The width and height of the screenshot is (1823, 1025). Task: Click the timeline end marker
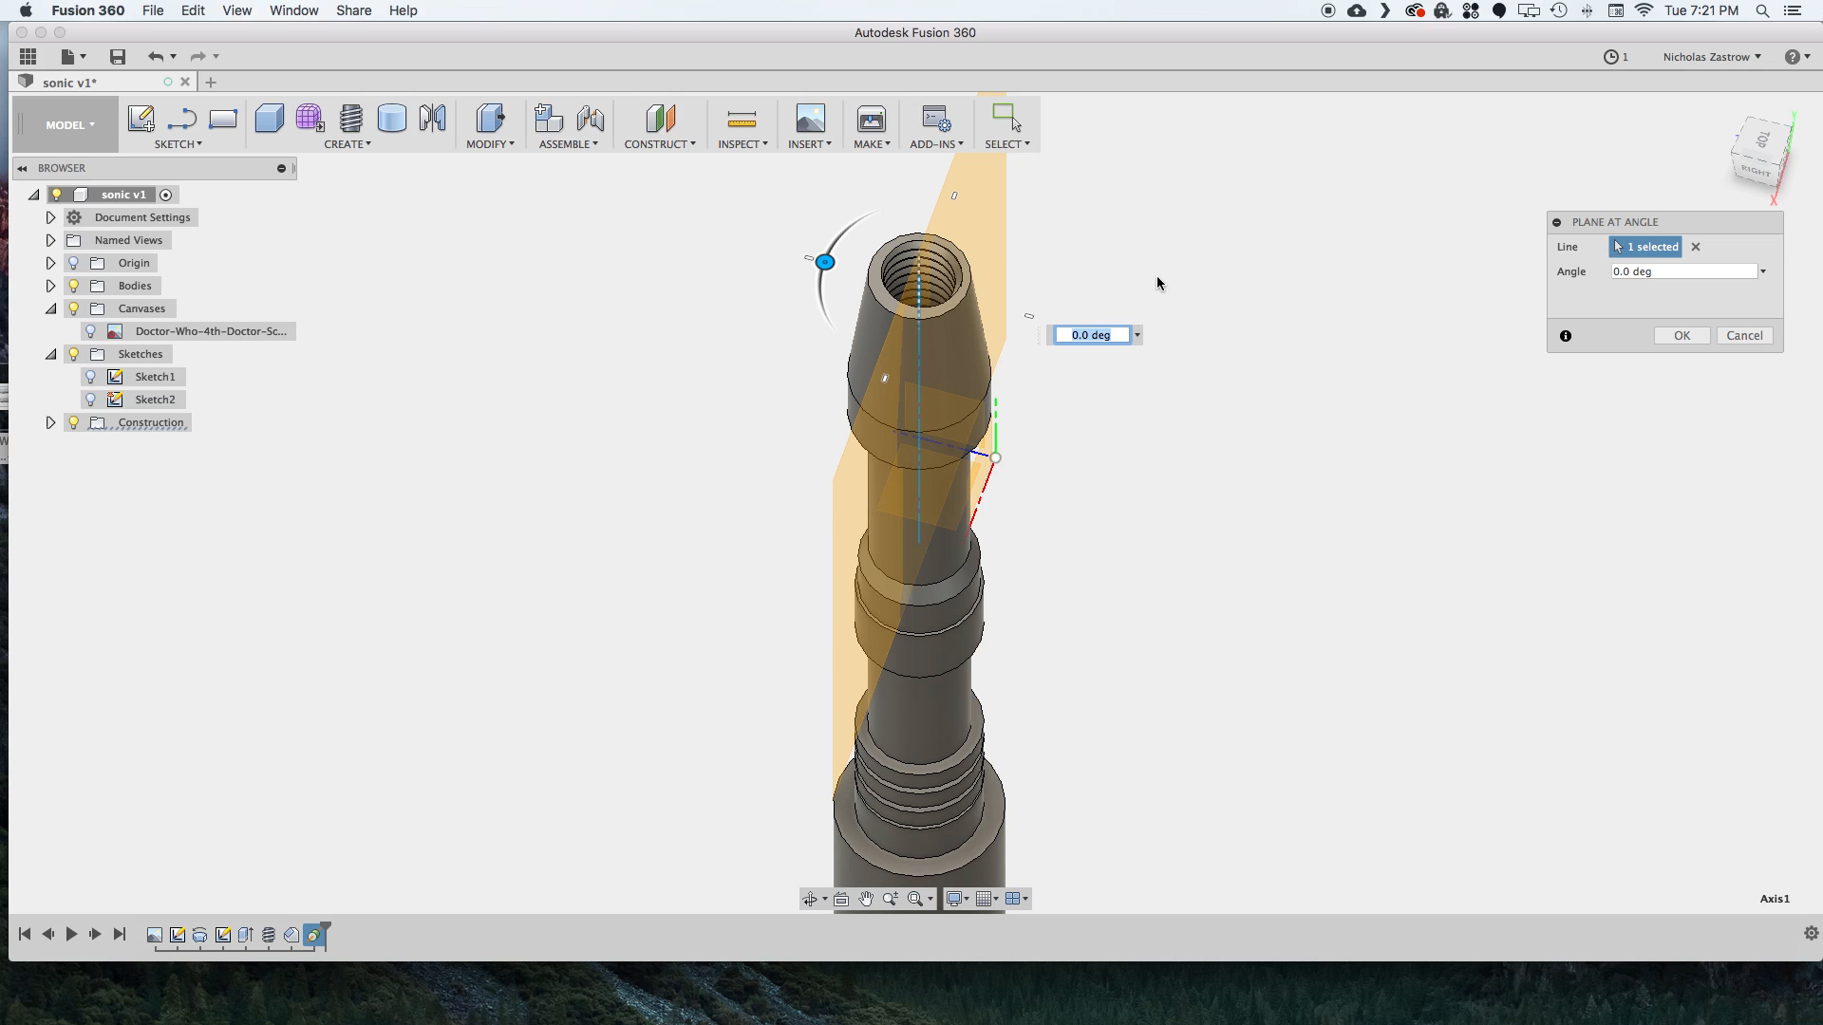pyautogui.click(x=325, y=934)
